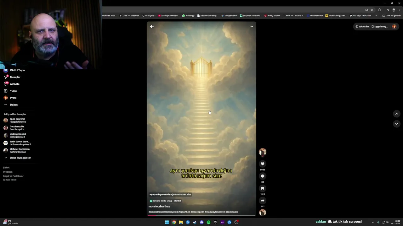Open volume control in system tray
This screenshot has height=226, width=403.
coord(387,222)
